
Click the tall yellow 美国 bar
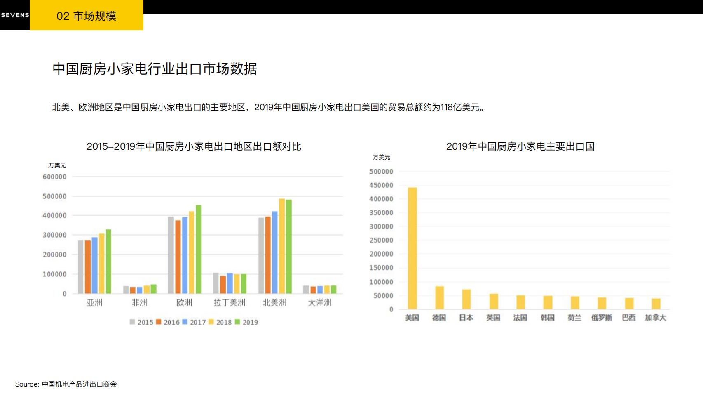pos(412,248)
